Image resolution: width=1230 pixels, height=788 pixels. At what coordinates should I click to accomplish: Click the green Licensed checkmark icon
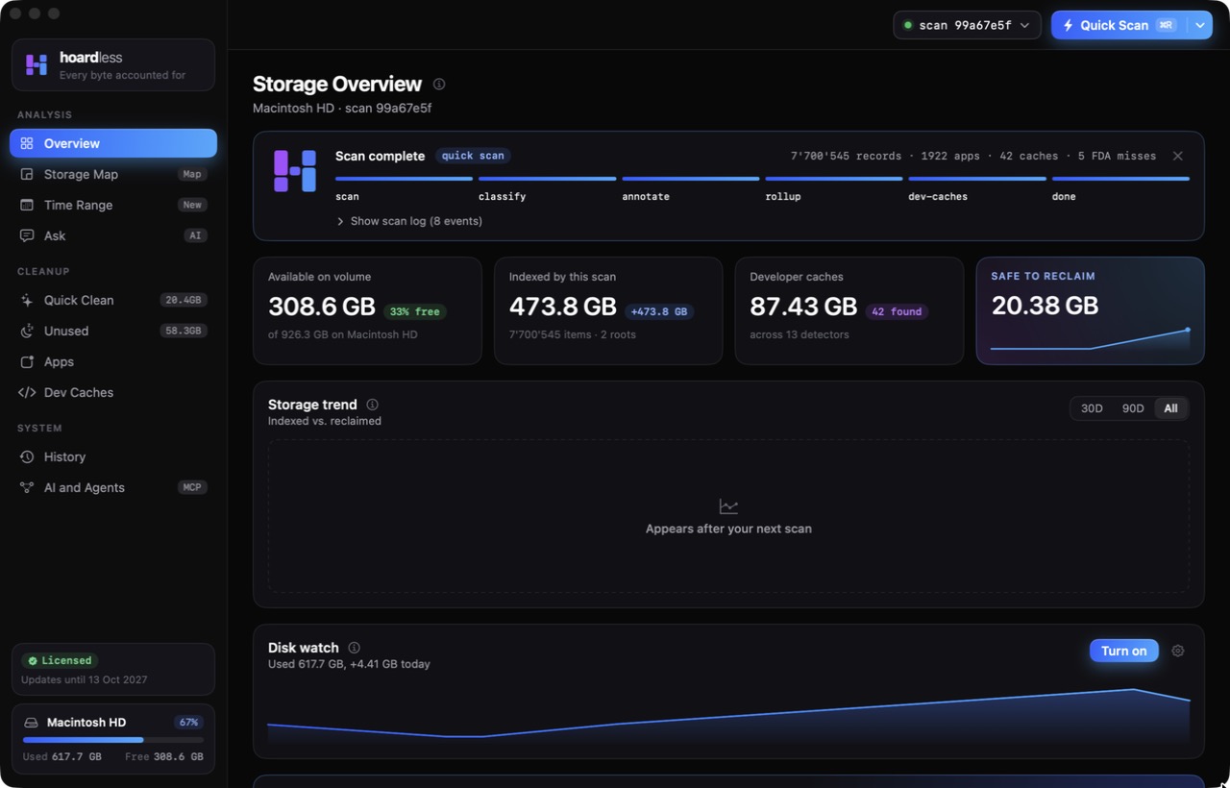pyautogui.click(x=33, y=661)
